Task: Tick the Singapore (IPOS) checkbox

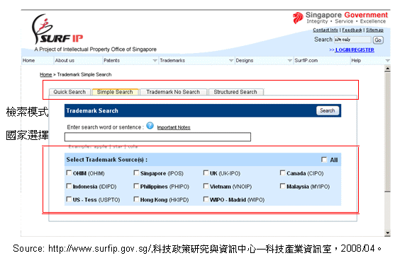Action: point(136,172)
